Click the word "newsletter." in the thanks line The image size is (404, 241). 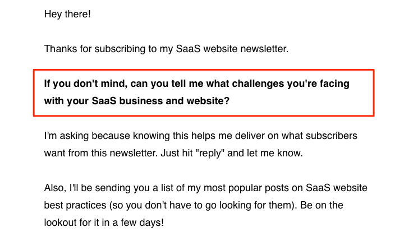[264, 49]
